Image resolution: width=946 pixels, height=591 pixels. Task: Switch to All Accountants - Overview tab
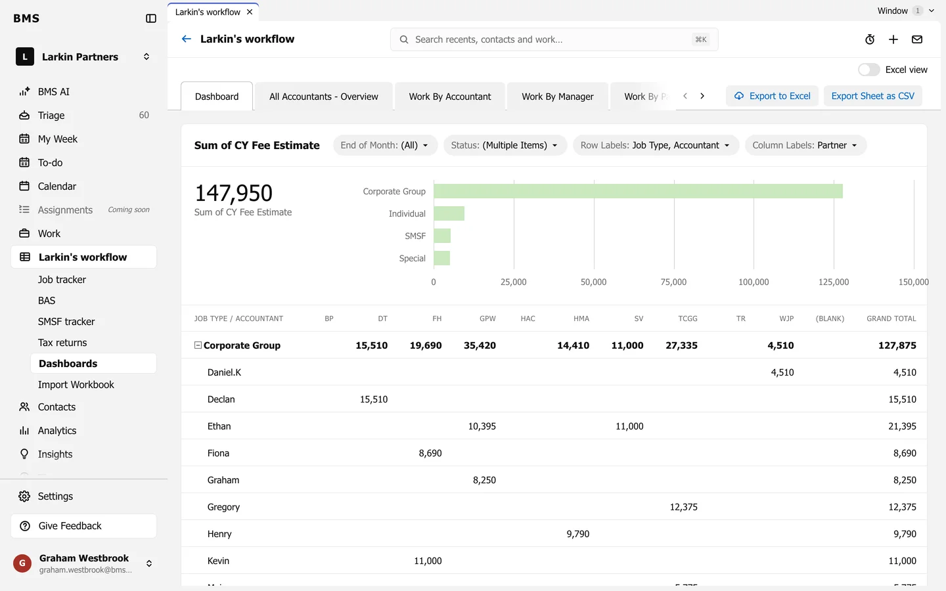click(x=324, y=97)
